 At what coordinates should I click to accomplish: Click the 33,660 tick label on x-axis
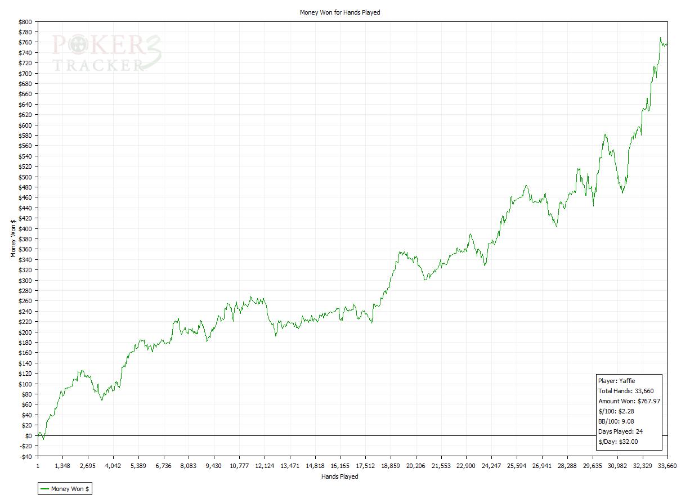pyautogui.click(x=666, y=466)
